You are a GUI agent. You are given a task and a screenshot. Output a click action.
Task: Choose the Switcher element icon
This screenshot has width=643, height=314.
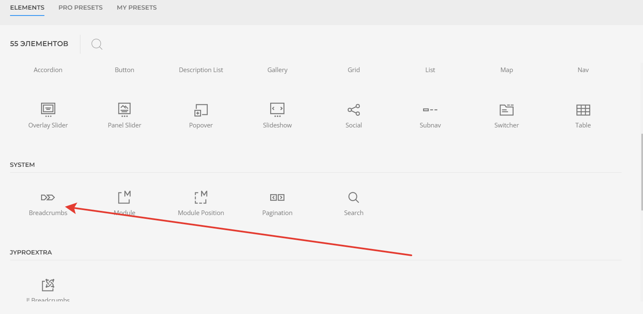pyautogui.click(x=506, y=110)
